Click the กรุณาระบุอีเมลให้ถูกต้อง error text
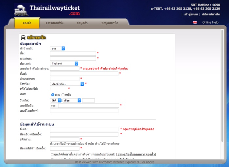This screenshot has height=167, width=229. pos(138,129)
